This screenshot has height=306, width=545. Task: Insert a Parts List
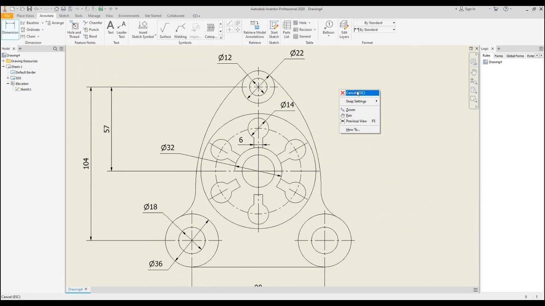(x=287, y=29)
